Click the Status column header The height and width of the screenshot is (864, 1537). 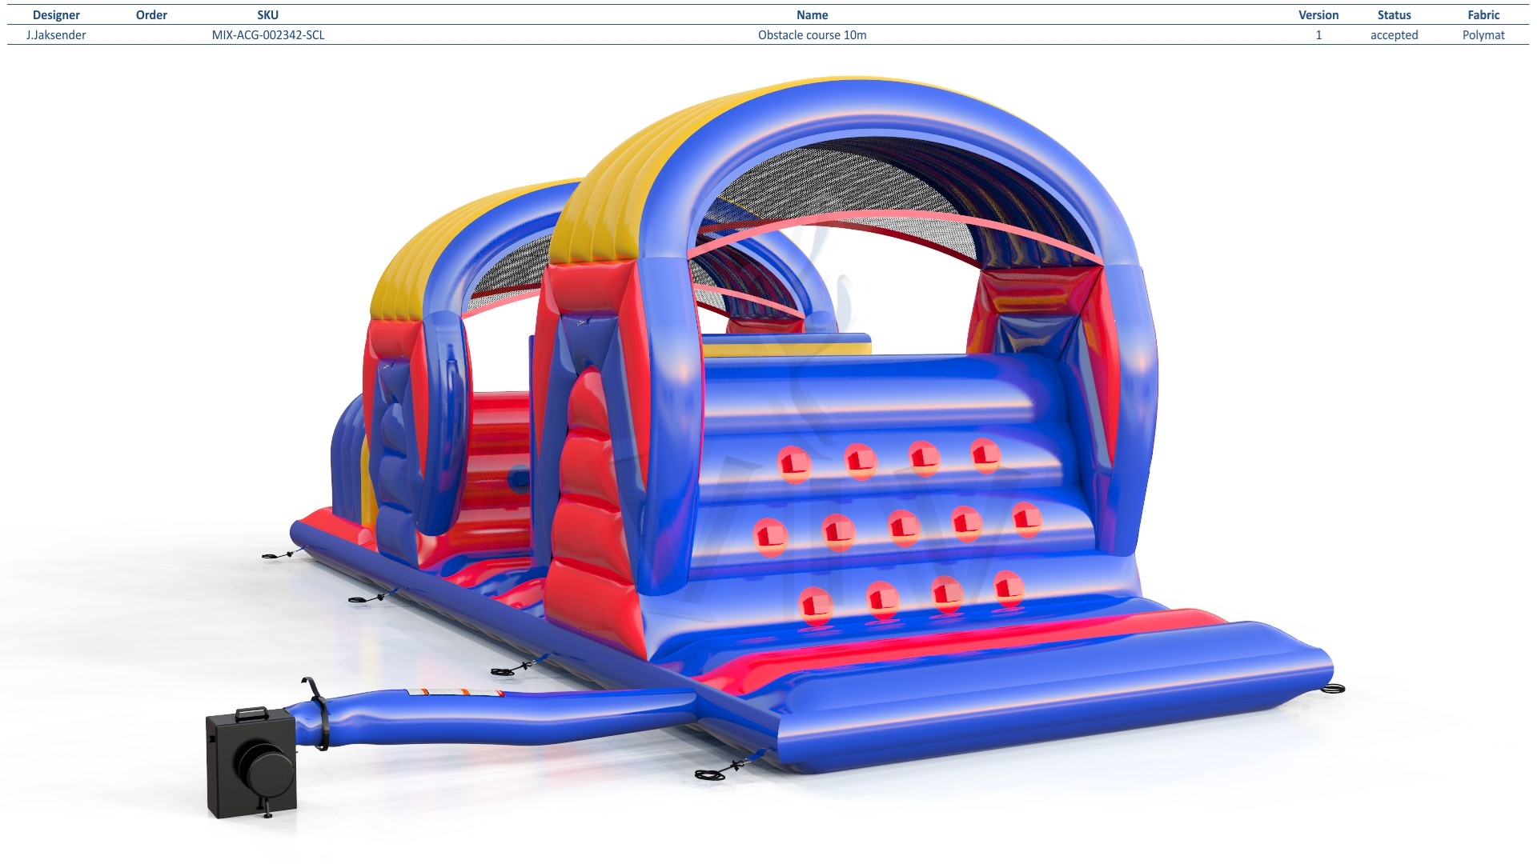1394,15
